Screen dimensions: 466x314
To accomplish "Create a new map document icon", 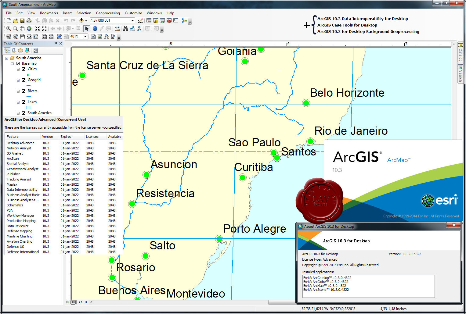I will point(9,21).
